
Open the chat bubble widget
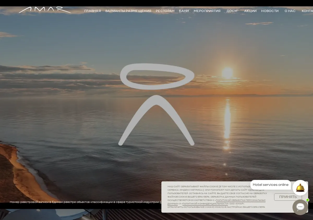click(300, 207)
